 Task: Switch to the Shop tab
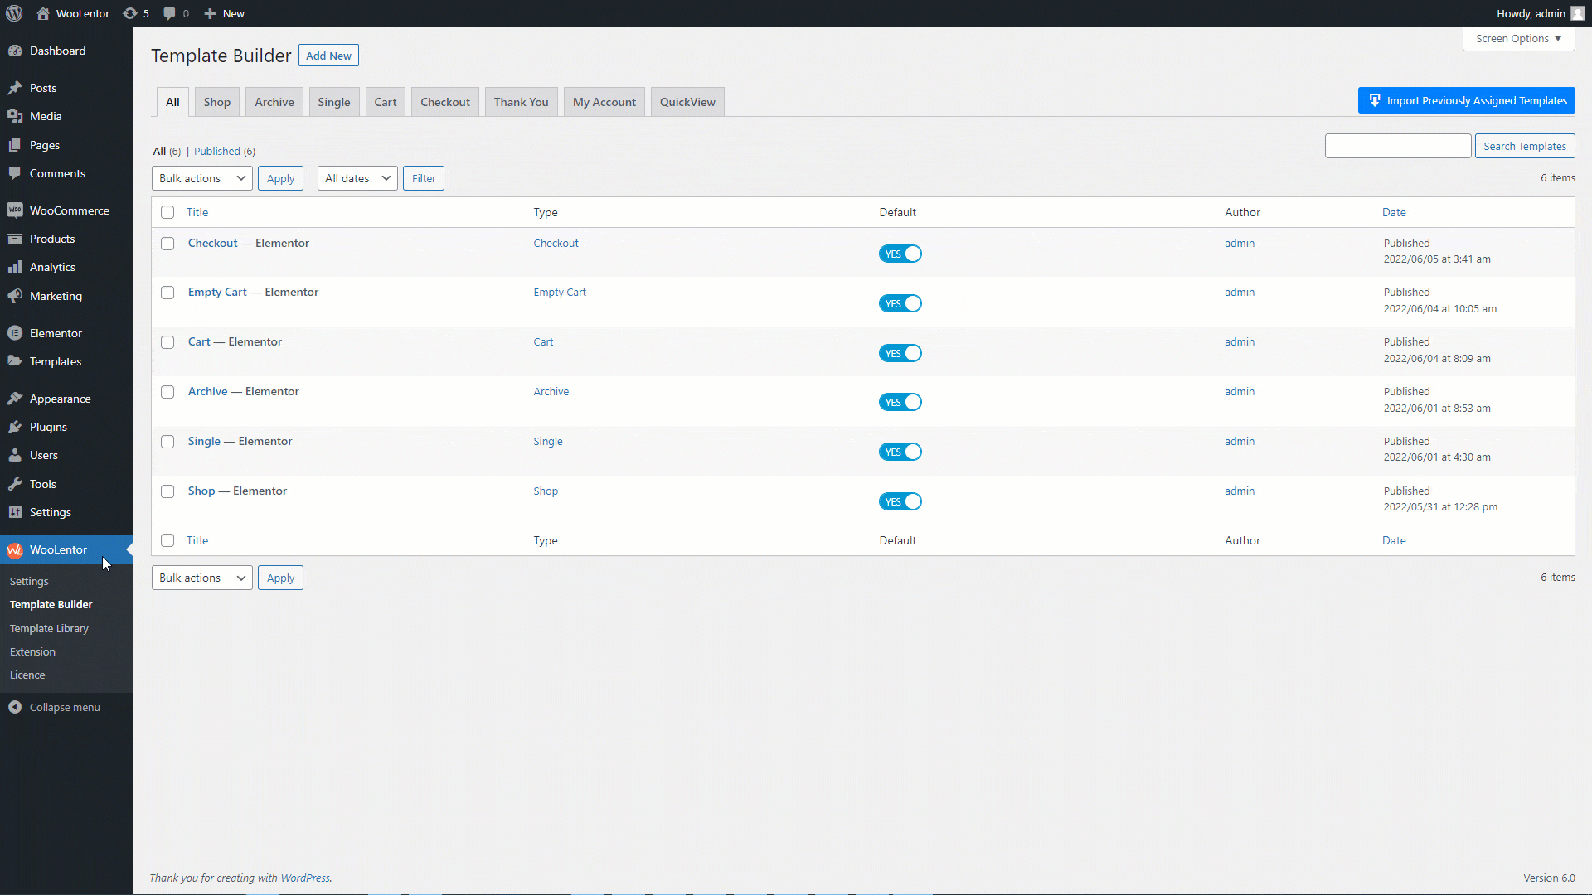click(x=217, y=102)
